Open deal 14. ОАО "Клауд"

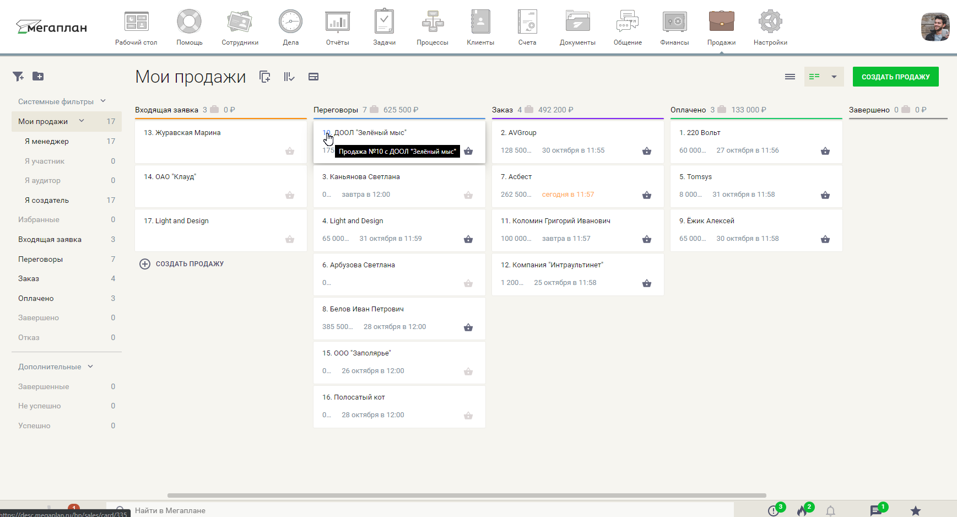(170, 176)
